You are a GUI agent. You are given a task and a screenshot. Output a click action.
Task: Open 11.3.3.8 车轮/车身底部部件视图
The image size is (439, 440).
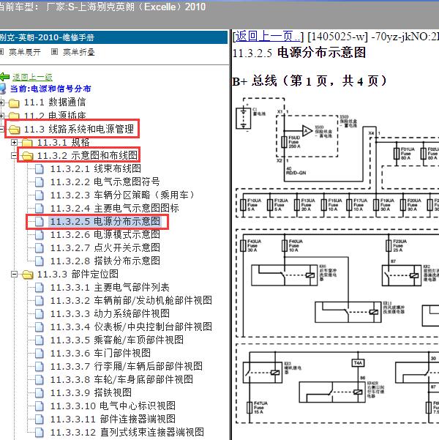click(121, 380)
